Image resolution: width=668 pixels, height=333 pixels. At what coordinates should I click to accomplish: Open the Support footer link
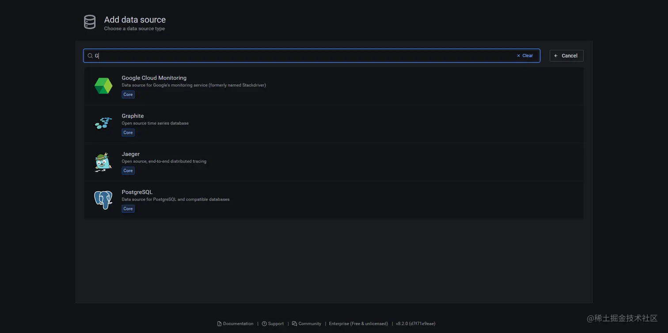click(x=273, y=324)
